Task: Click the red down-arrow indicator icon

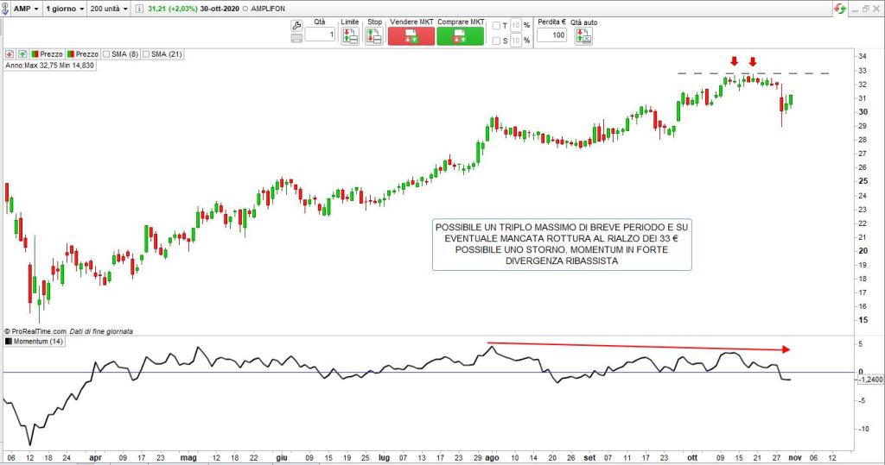Action: [10, 54]
